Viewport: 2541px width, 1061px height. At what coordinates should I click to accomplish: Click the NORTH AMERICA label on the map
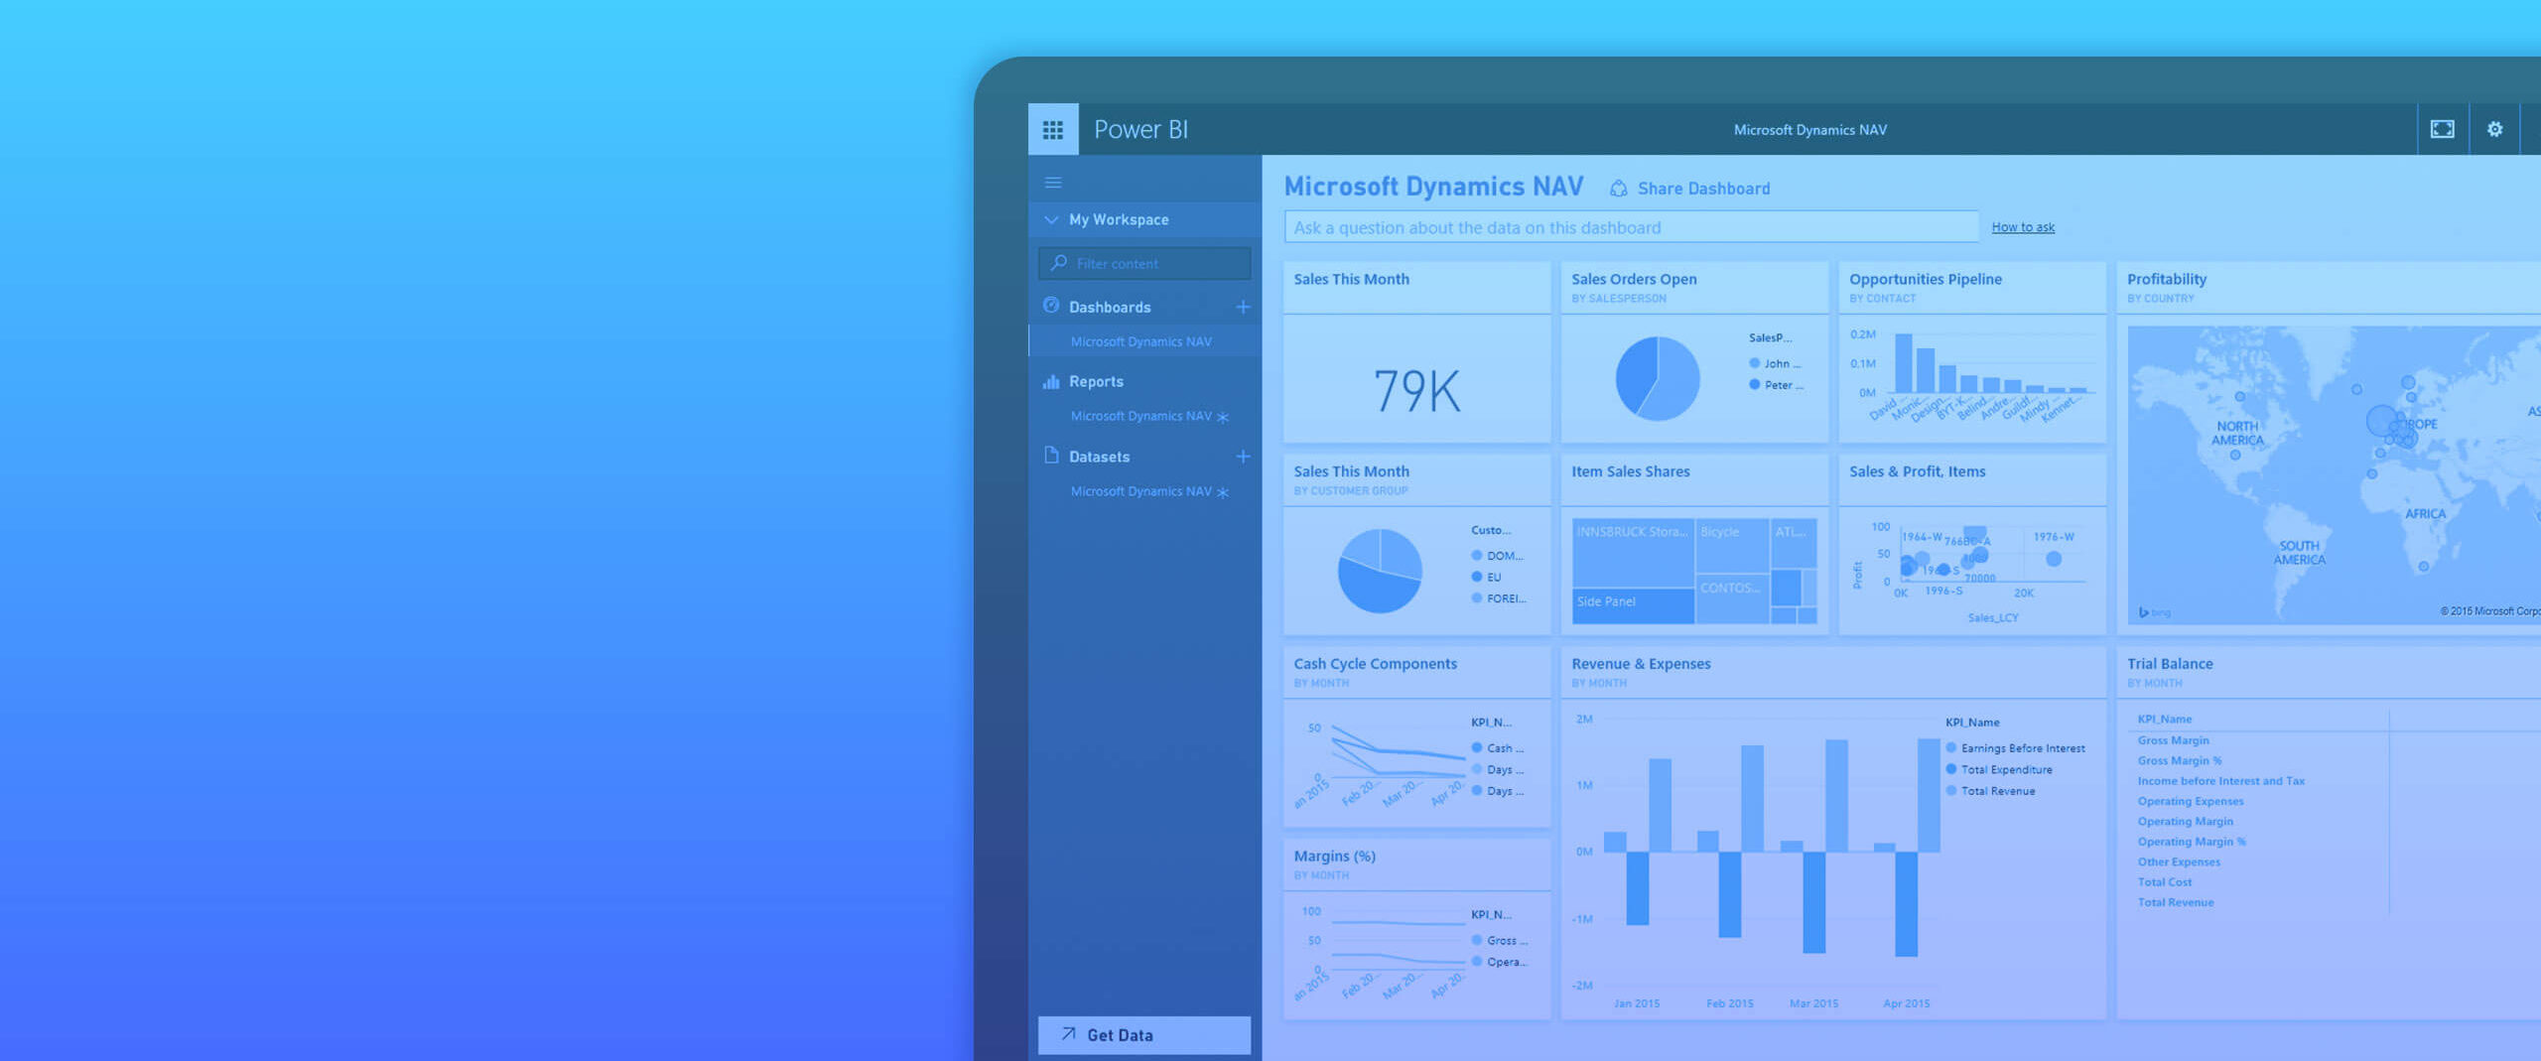[x=2237, y=433]
